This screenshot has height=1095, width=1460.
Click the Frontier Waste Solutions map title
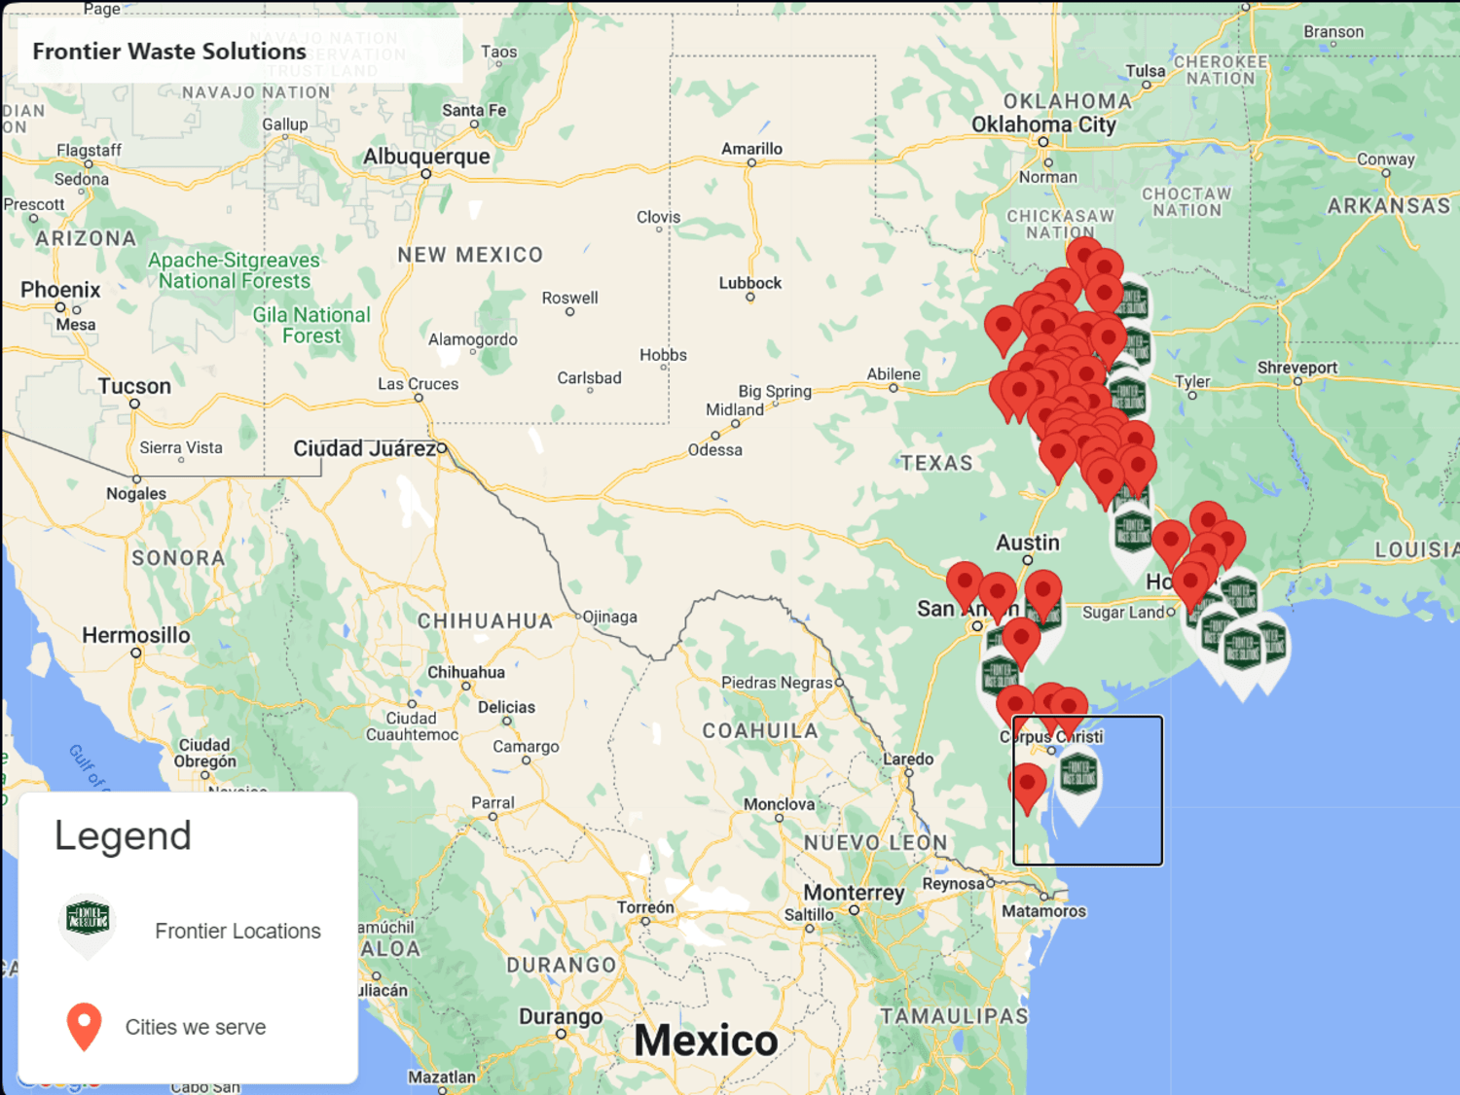point(169,52)
